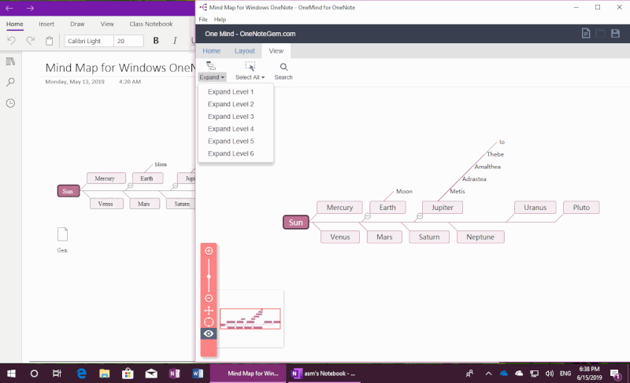630x383 pixels.
Task: Open the Search tool in View ribbon
Action: [x=283, y=71]
